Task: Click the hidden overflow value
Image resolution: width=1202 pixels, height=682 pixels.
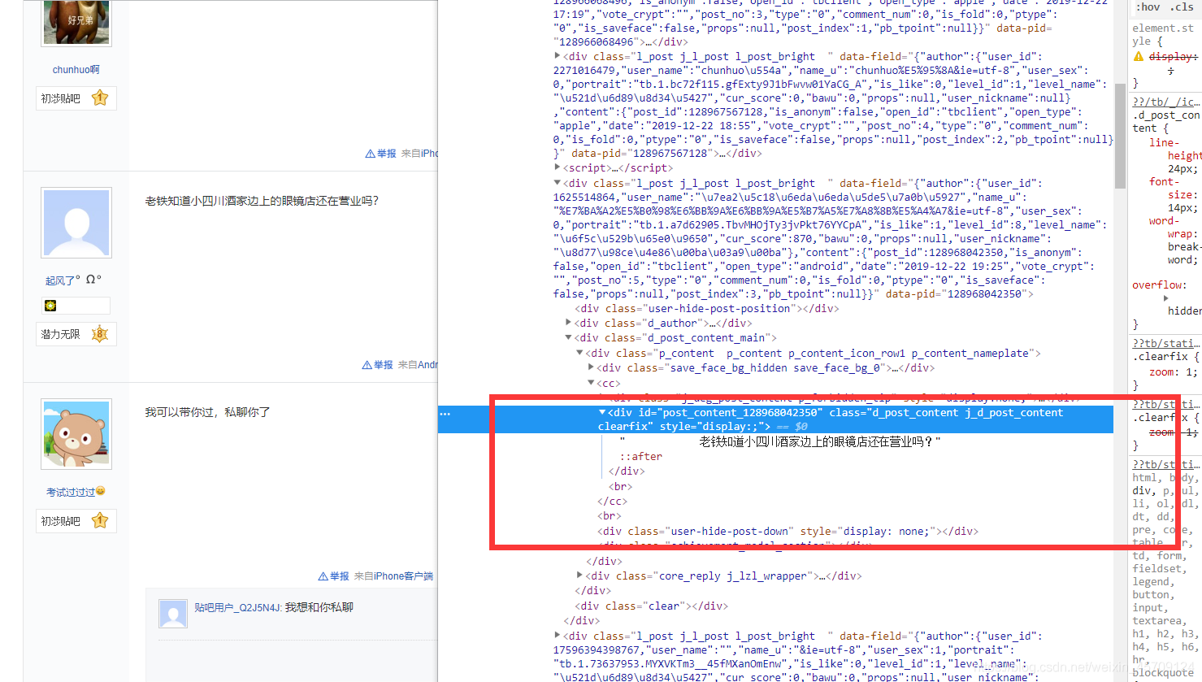Action: (x=1184, y=311)
